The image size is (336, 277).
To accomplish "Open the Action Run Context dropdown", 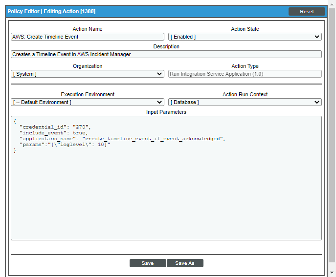I will tap(245, 102).
